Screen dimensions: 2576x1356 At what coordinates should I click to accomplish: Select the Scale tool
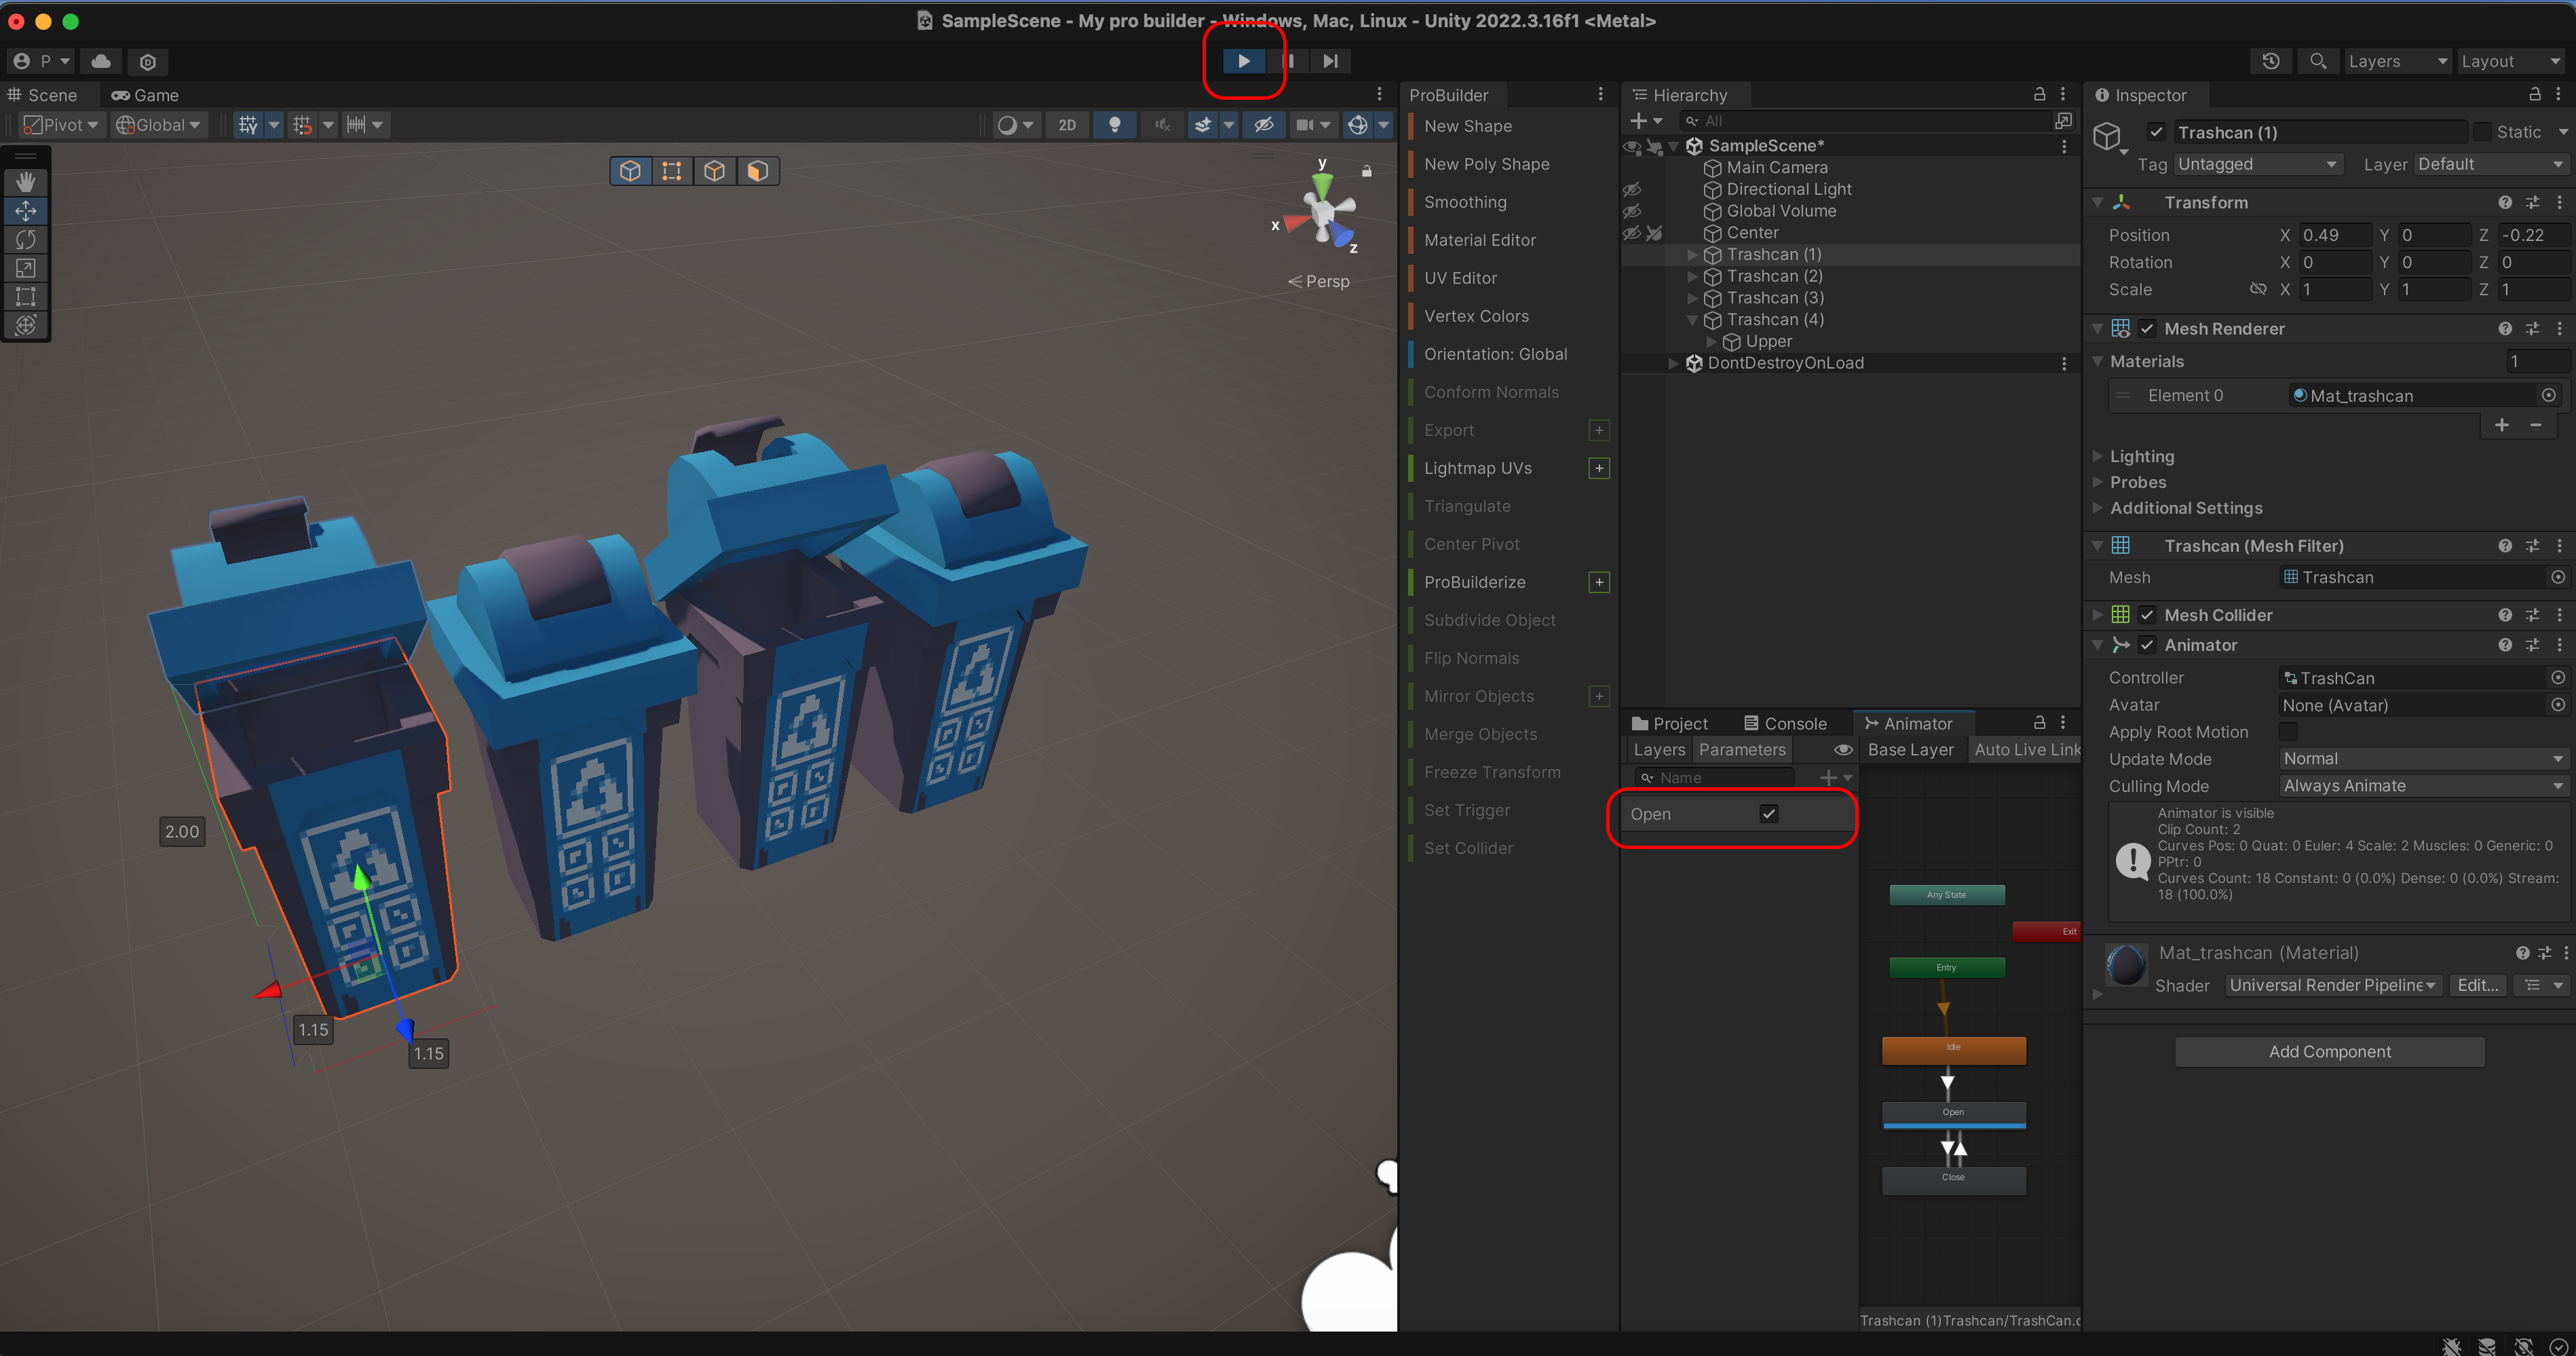click(x=26, y=268)
